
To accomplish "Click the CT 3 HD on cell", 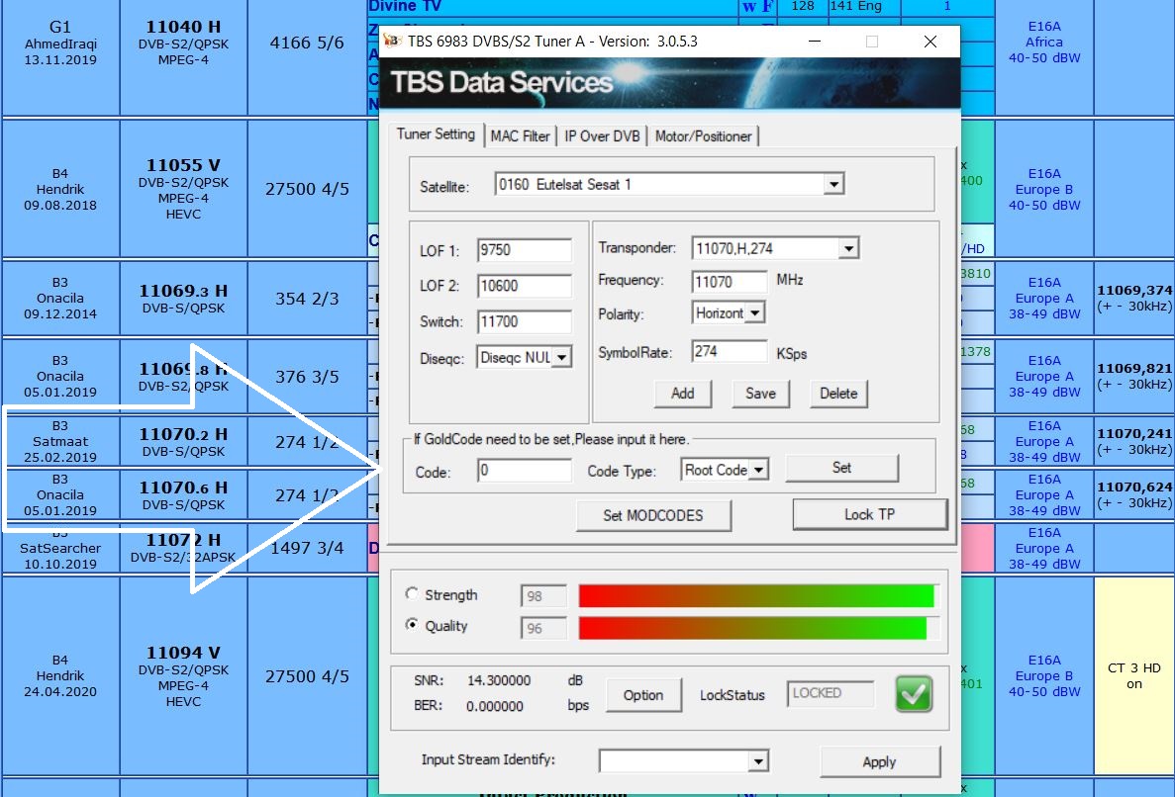I will (1134, 675).
